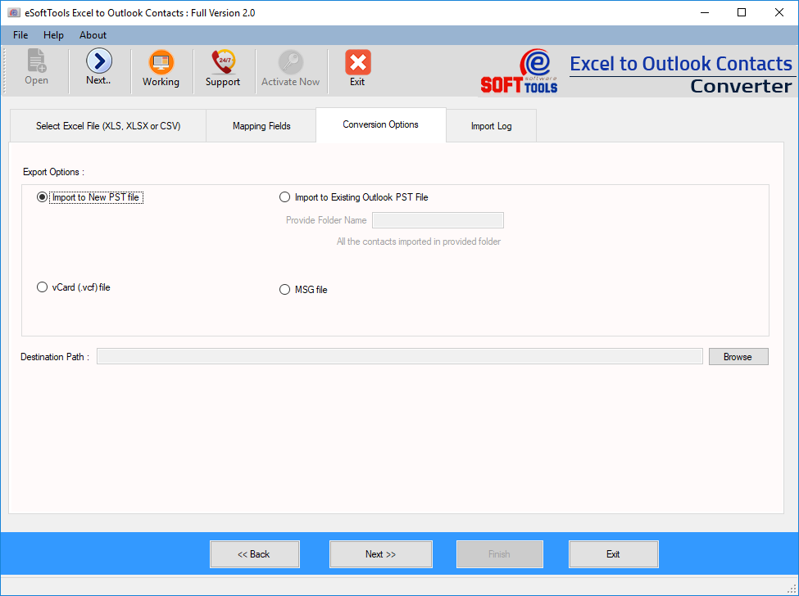Click the Open file toolbar icon
The height and width of the screenshot is (596, 799).
point(36,61)
